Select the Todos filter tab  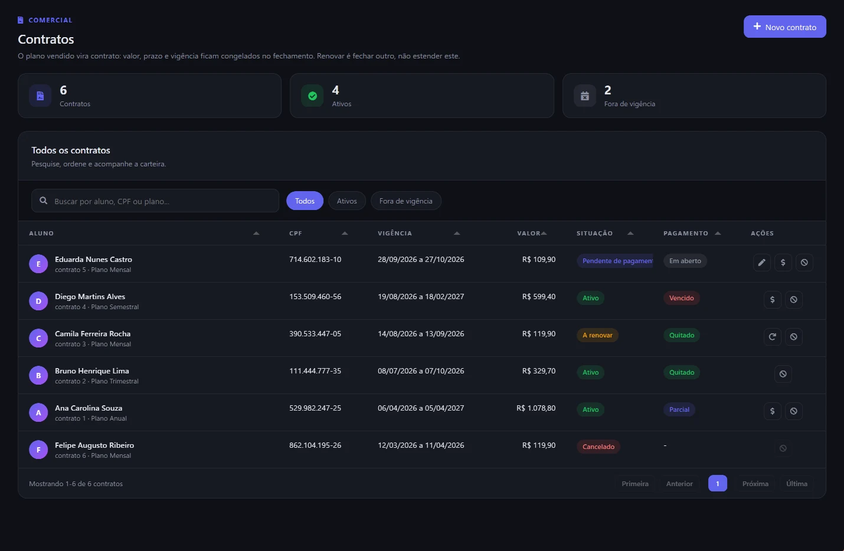click(305, 201)
